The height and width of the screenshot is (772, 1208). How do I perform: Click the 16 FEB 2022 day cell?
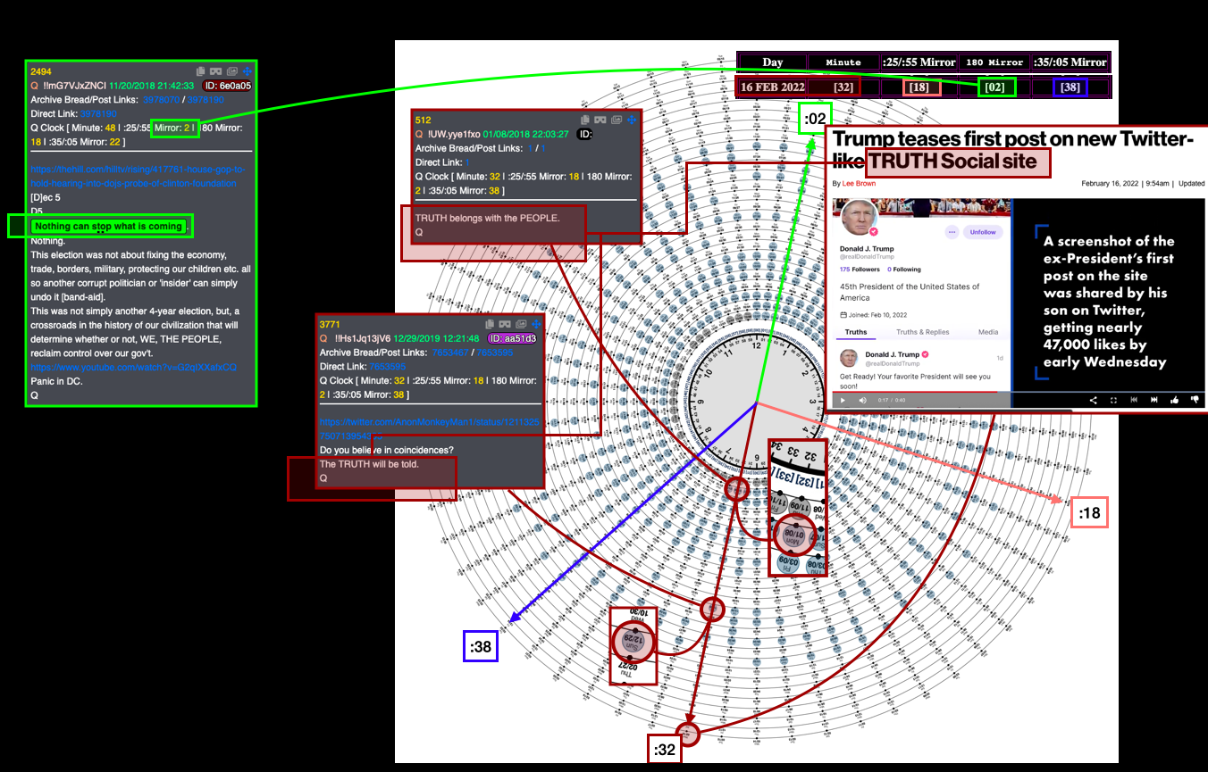pos(772,87)
